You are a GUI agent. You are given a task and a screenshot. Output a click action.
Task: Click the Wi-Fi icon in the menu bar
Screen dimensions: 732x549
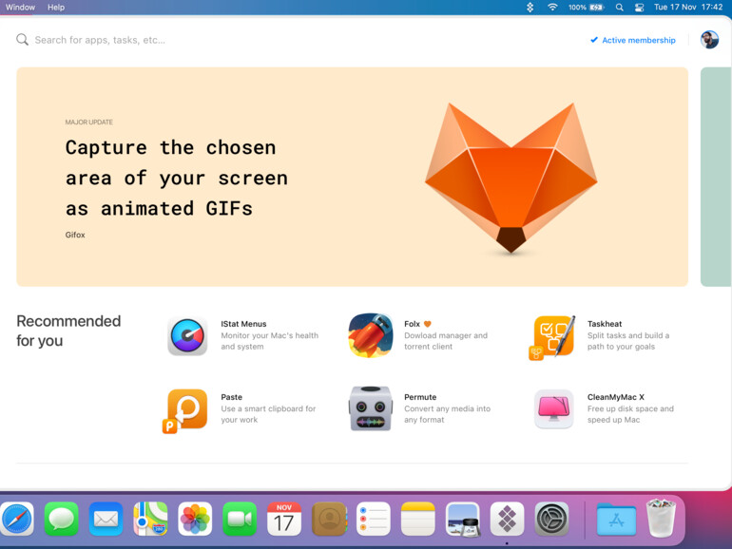point(552,7)
